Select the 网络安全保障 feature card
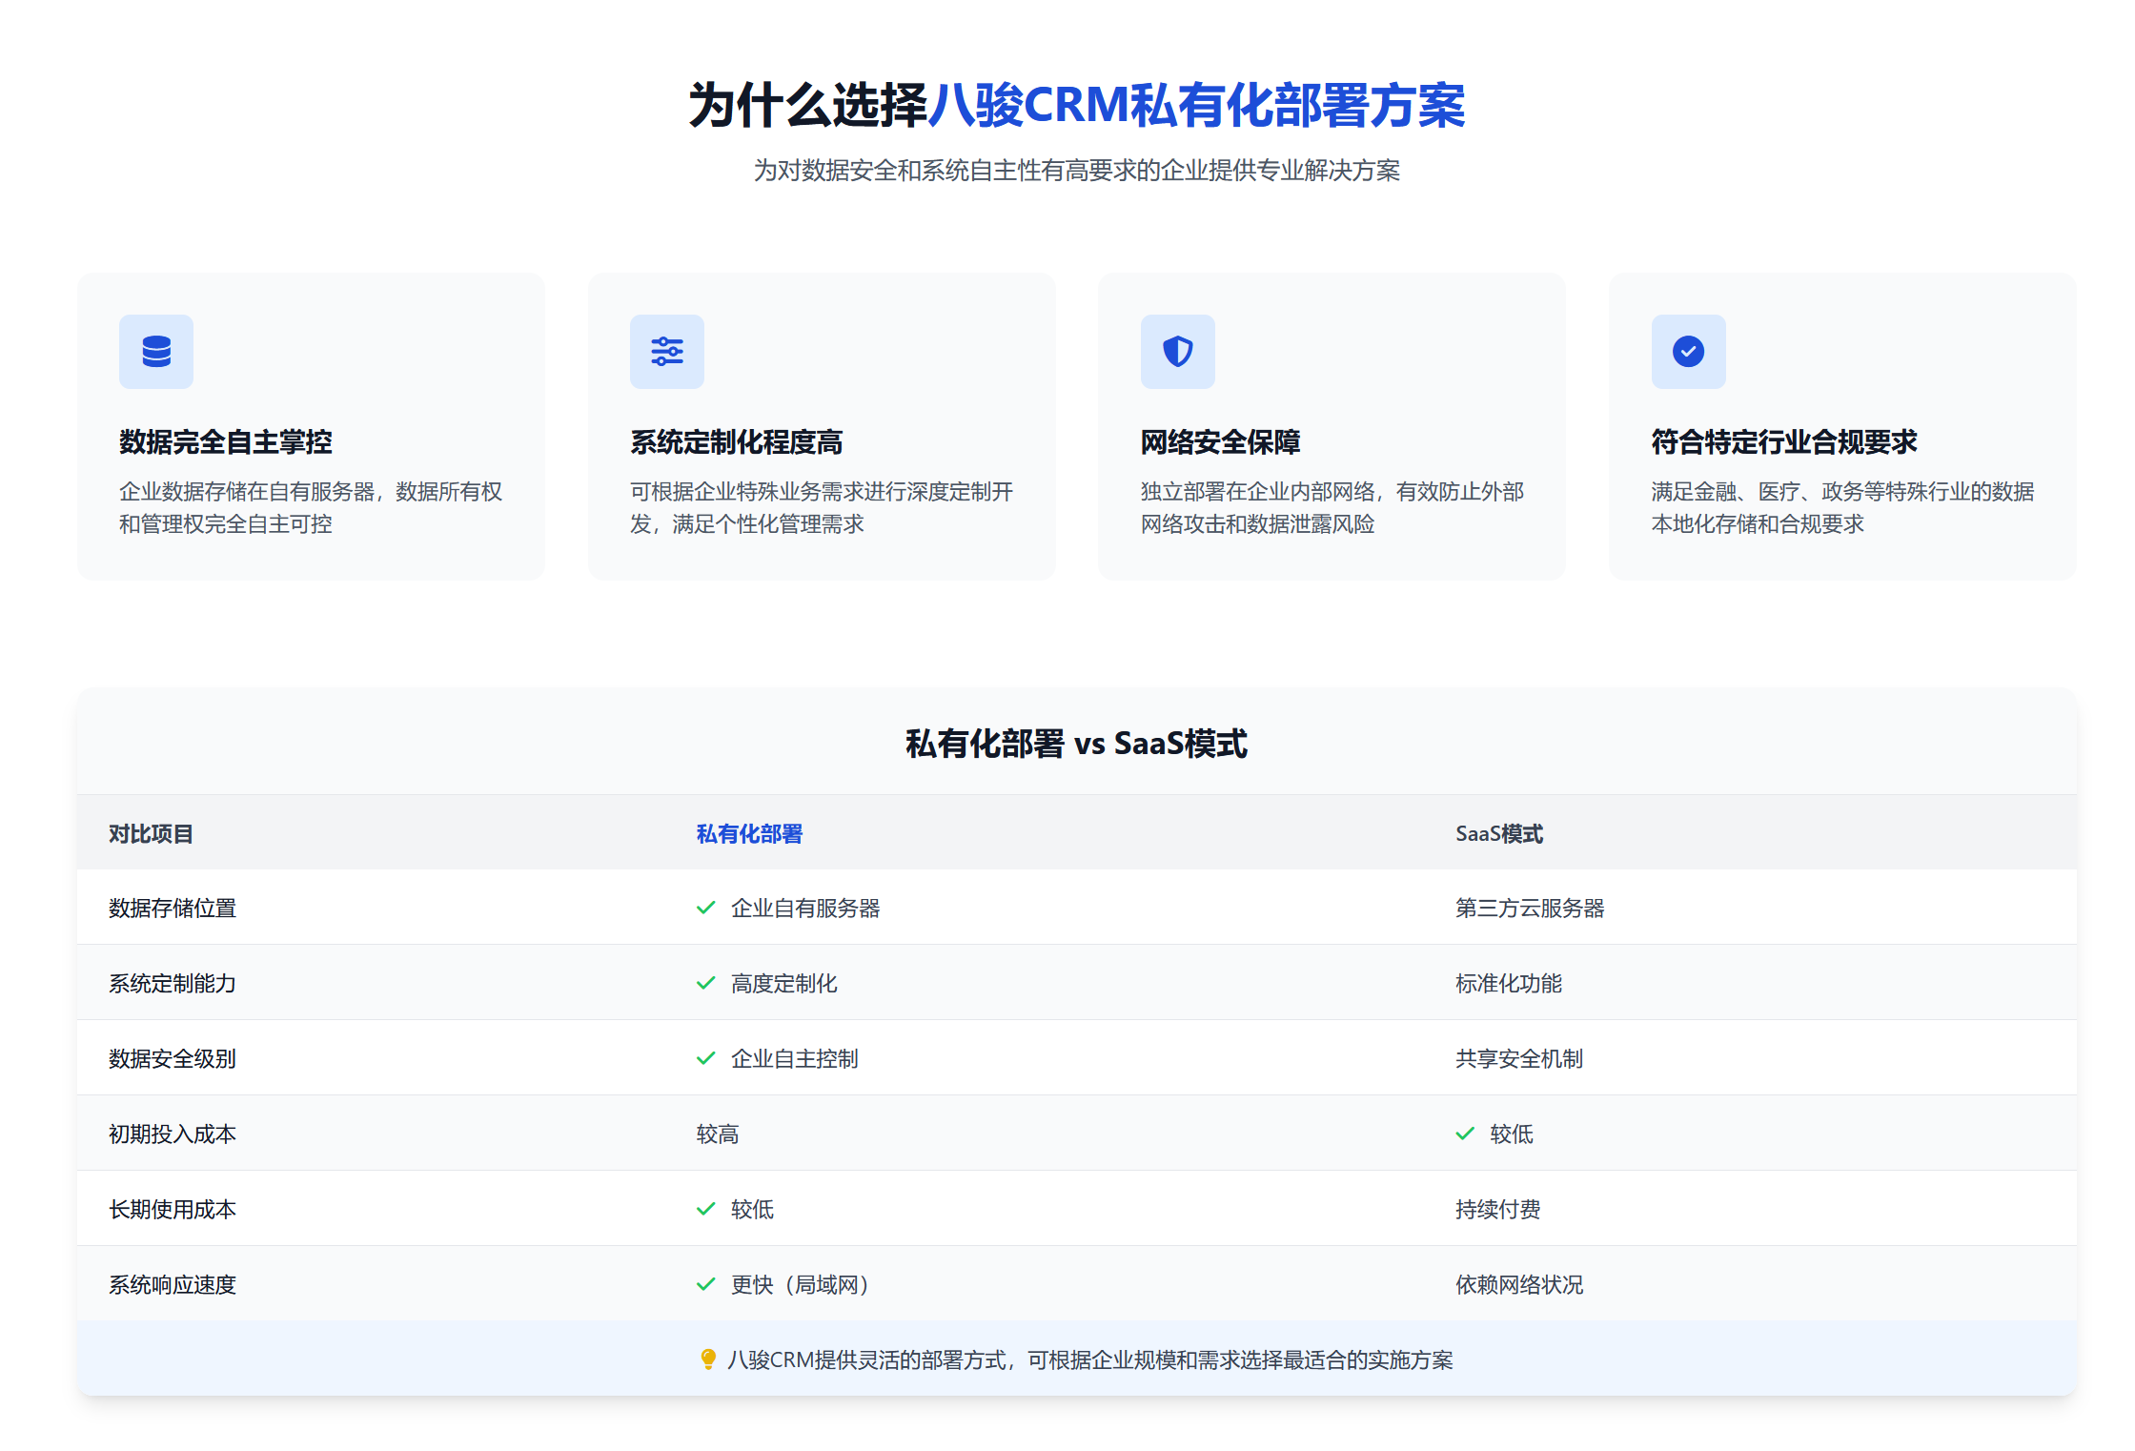 [1332, 426]
